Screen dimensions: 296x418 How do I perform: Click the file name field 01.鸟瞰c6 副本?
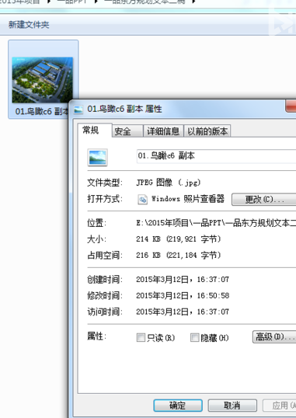click(x=216, y=155)
